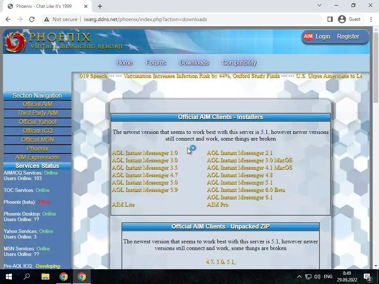Download AOL Instant Messenger 5.9
This screenshot has width=379, height=284.
(x=145, y=190)
